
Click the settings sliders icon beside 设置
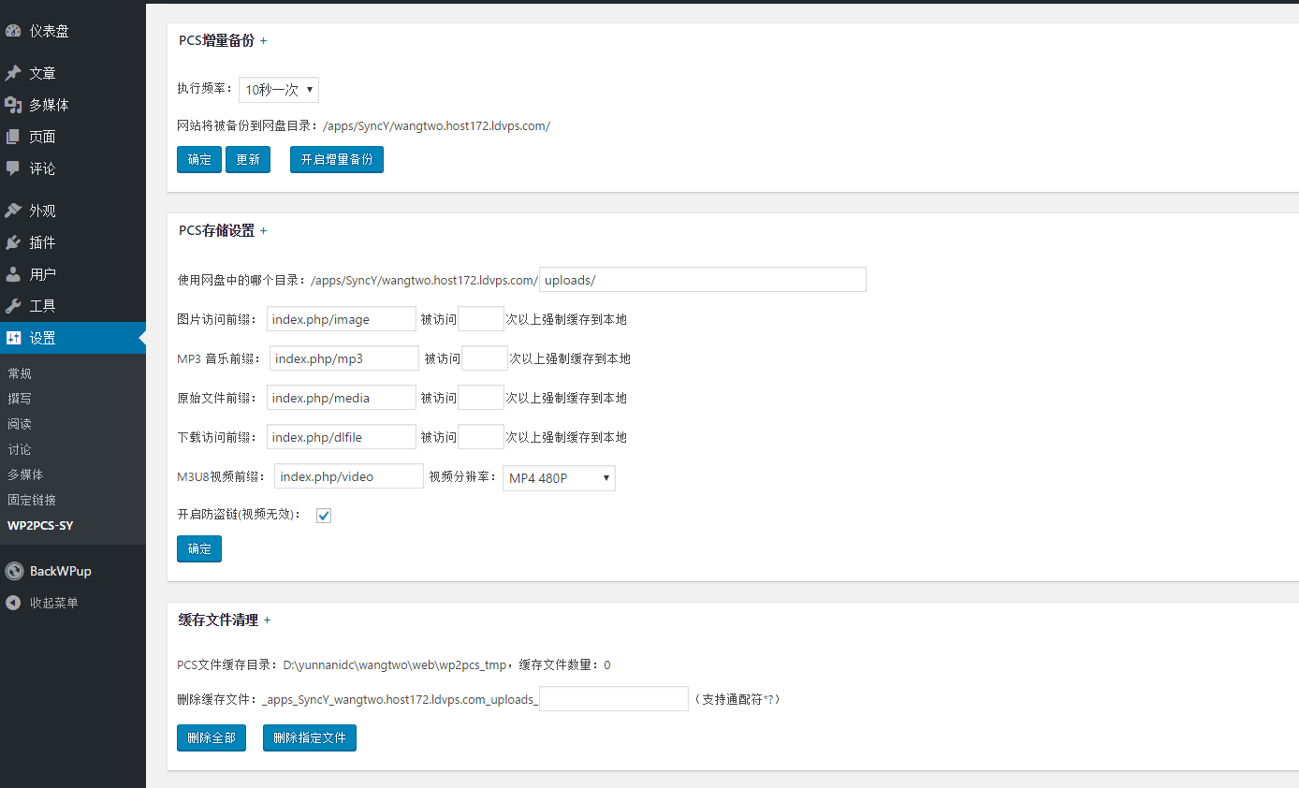point(13,338)
